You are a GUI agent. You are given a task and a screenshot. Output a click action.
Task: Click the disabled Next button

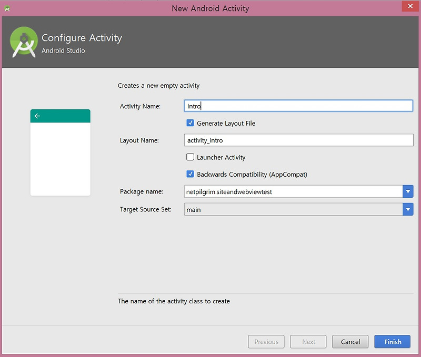pyautogui.click(x=308, y=342)
